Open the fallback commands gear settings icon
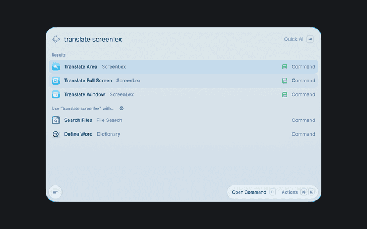The height and width of the screenshot is (229, 367). pyautogui.click(x=122, y=108)
